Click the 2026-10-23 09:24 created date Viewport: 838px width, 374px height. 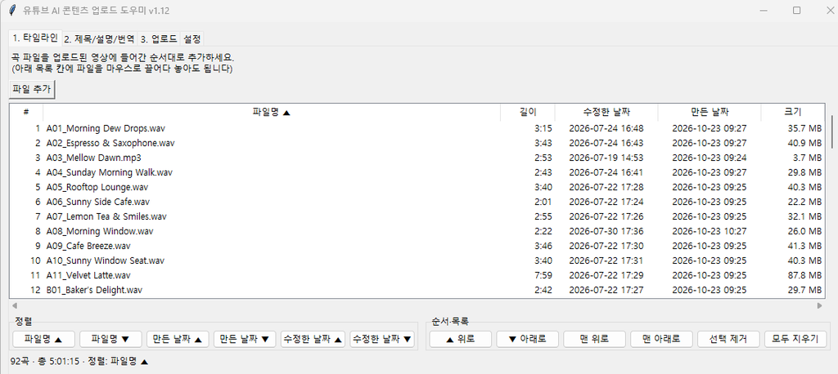710,158
